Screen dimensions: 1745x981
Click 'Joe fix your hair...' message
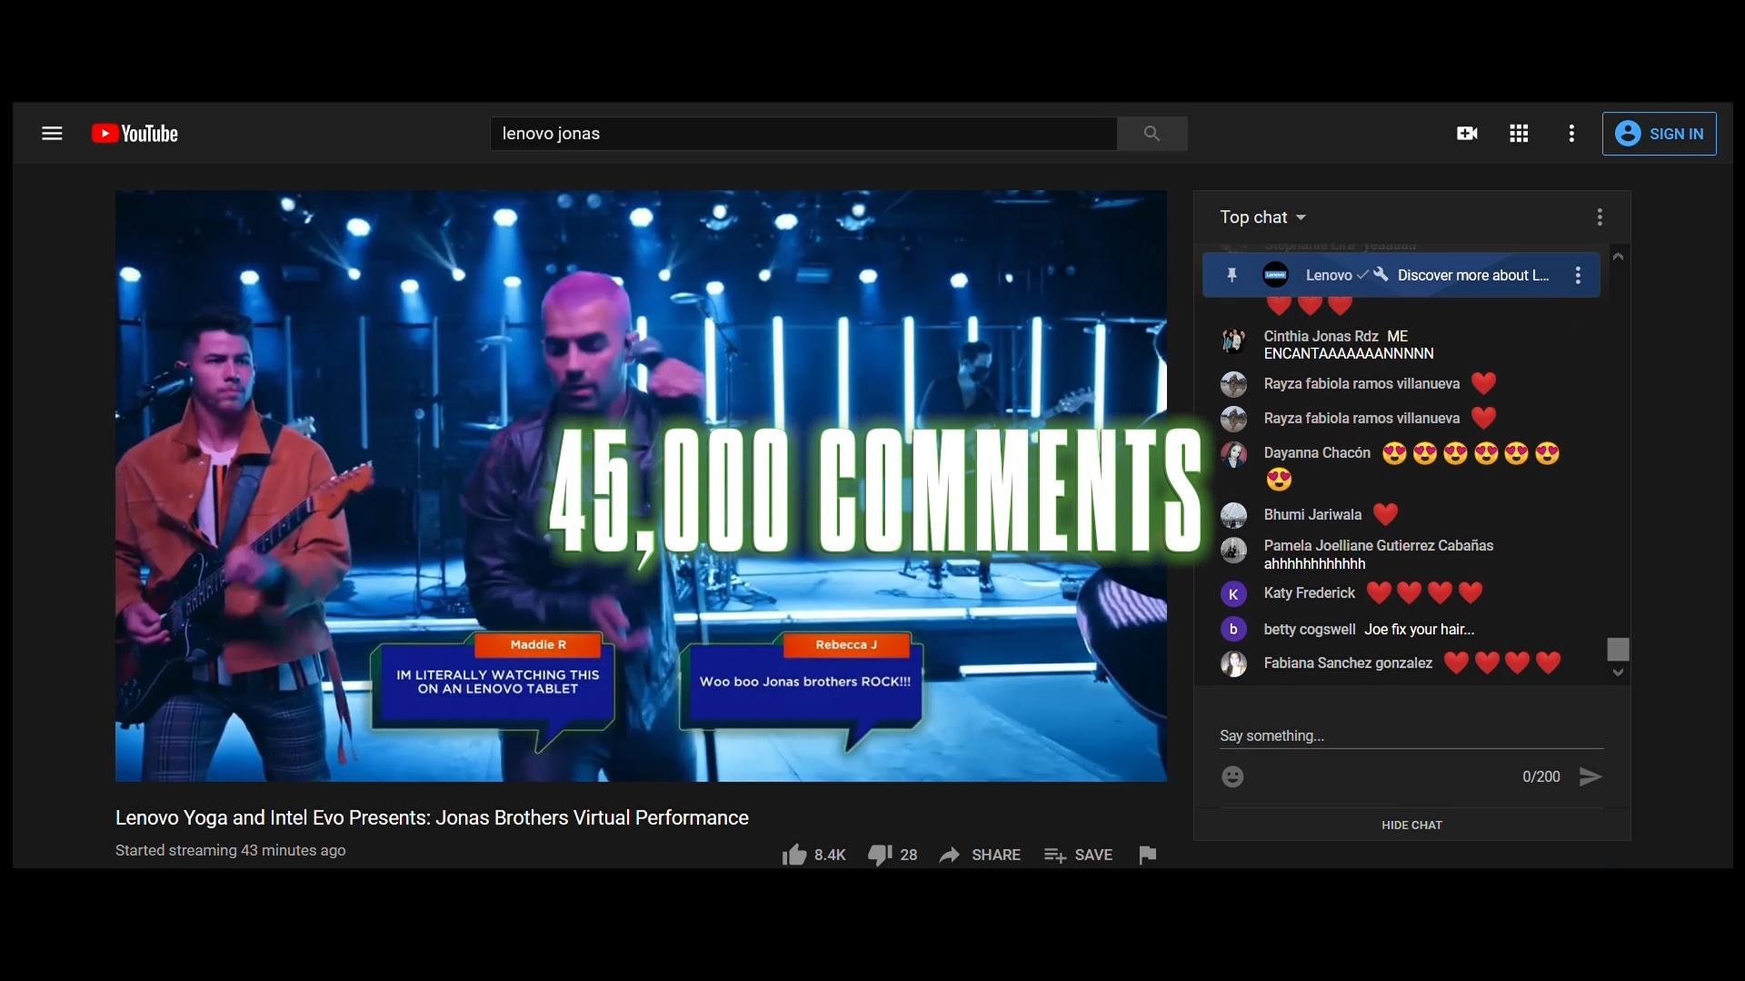(x=1419, y=629)
